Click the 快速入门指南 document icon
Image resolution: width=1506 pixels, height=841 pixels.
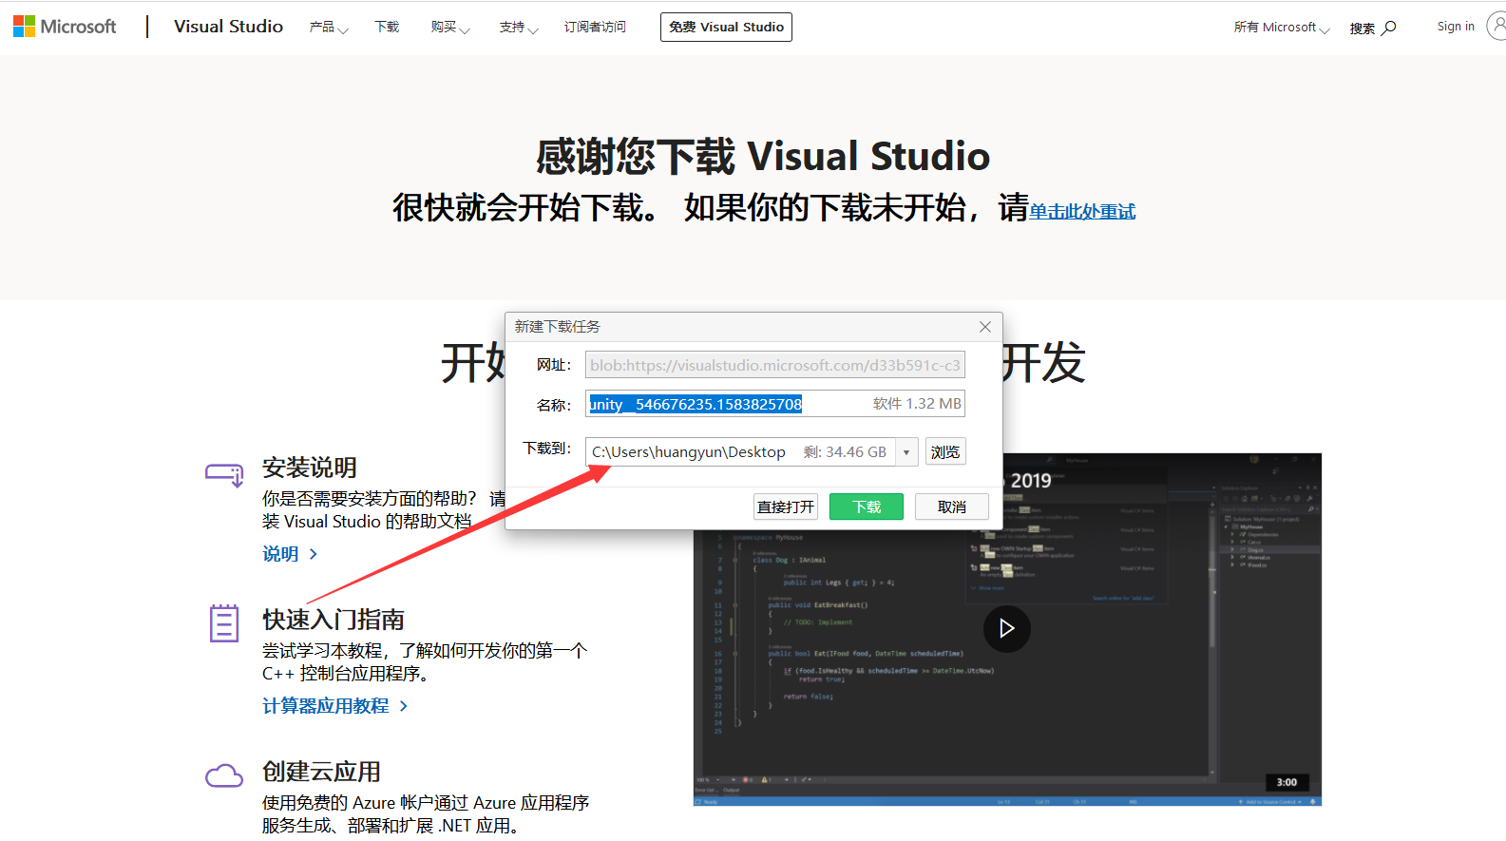click(x=224, y=623)
